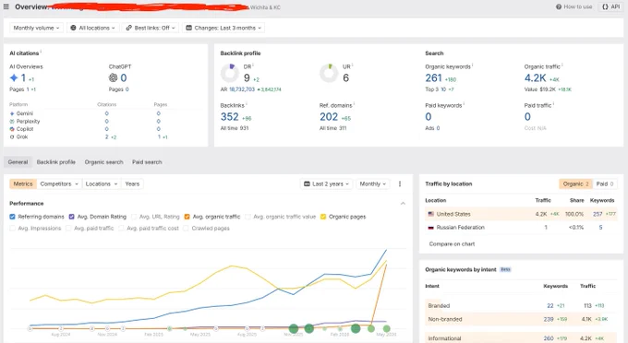The height and width of the screenshot is (343, 628).
Task: Enable the Avg. paid traffic checkbox
Action: (x=68, y=229)
